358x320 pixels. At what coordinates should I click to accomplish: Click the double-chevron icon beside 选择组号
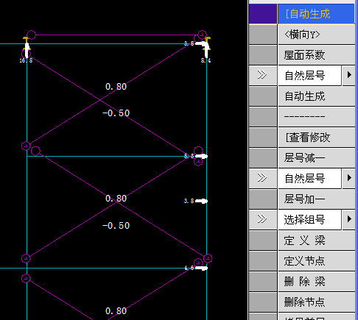262,219
